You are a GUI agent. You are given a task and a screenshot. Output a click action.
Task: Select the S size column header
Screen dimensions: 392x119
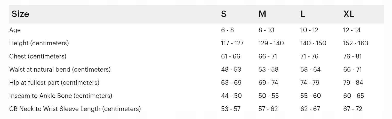coord(224,14)
